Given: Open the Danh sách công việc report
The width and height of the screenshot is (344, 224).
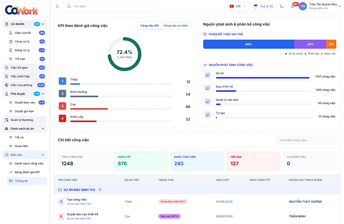Looking at the screenshot, I should [x=27, y=164].
